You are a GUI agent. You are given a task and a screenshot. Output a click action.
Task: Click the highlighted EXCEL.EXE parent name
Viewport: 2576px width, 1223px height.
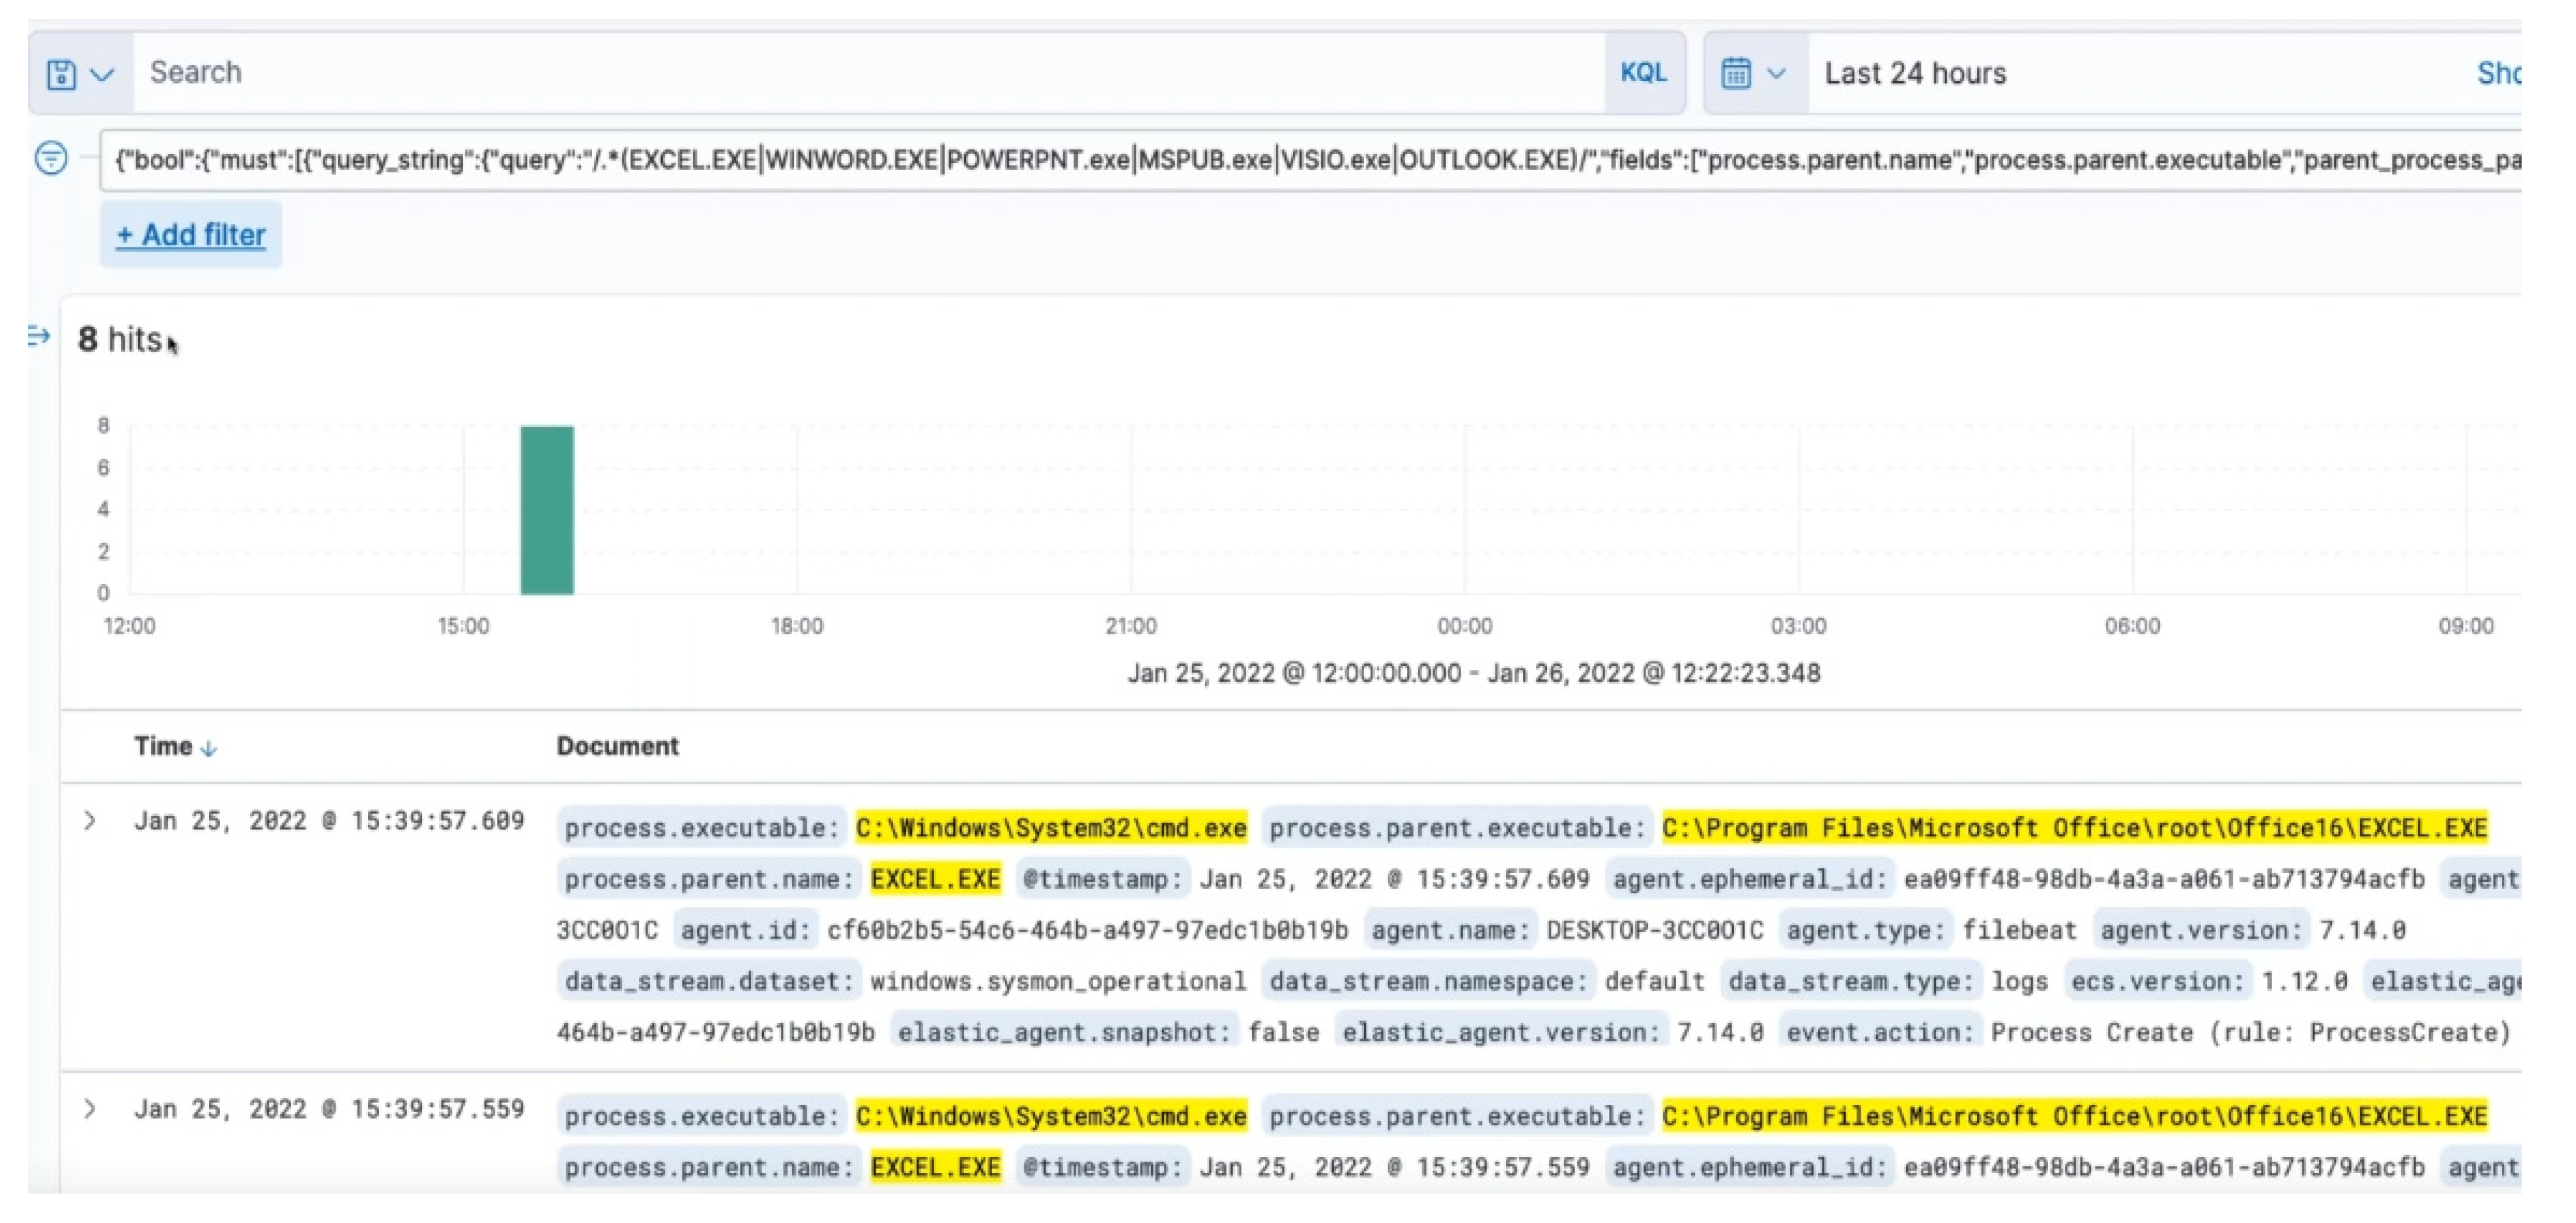pyautogui.click(x=935, y=879)
